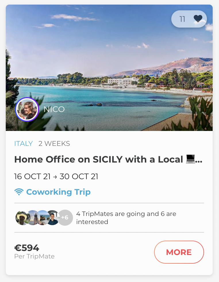
Task: Click the Wi-Fi coworking icon
Action: (x=19, y=192)
